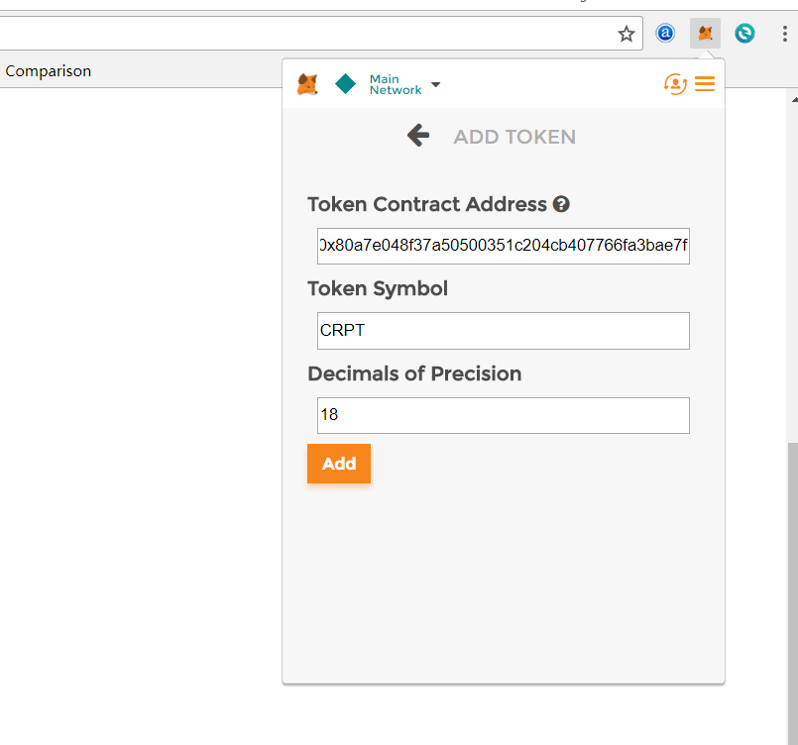Select the Decimals of Precision field
The width and height of the screenshot is (798, 745).
(x=503, y=415)
